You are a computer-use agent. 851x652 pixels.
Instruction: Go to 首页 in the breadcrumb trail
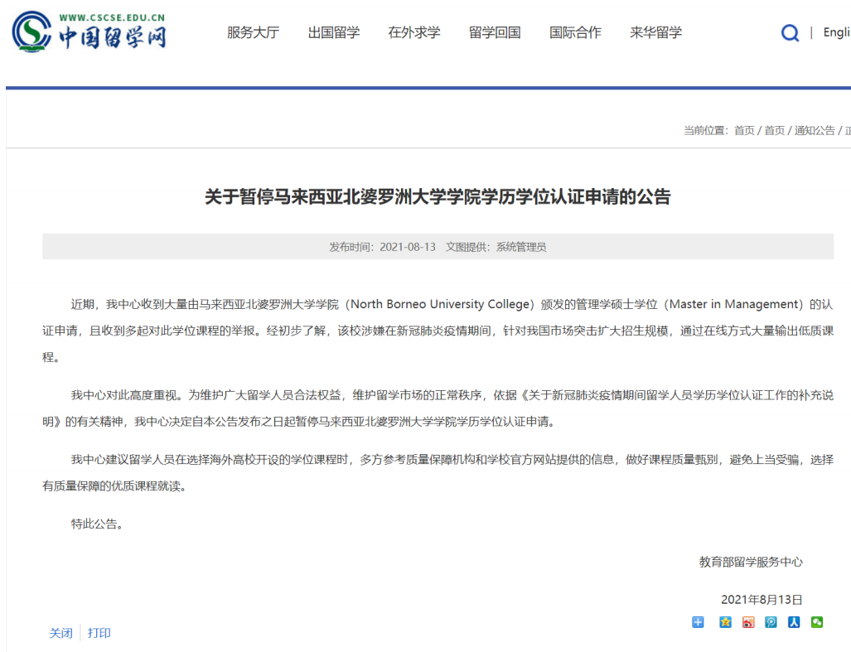[743, 130]
